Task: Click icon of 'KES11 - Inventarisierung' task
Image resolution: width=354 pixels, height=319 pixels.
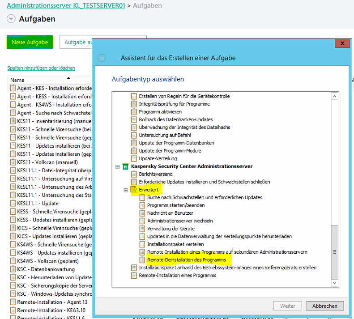Action: (x=13, y=121)
